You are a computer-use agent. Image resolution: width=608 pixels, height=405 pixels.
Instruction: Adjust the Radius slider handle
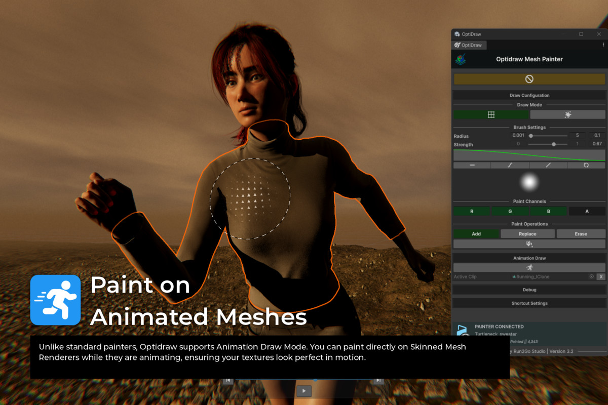(530, 136)
